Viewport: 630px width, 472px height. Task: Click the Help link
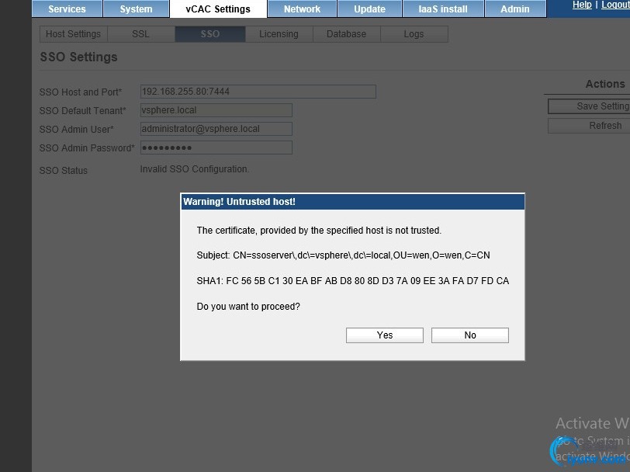pos(582,5)
